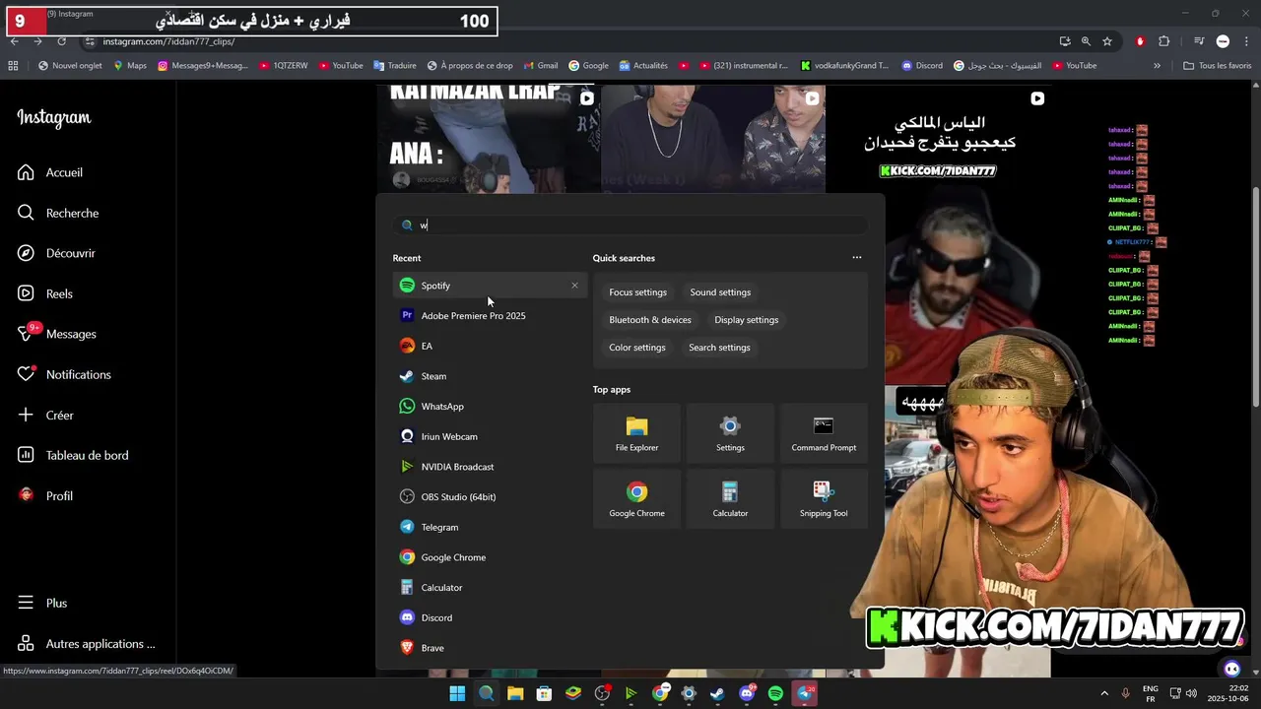Bookmark this page with the star icon
Viewport: 1261px width, 709px height.
pyautogui.click(x=1107, y=41)
